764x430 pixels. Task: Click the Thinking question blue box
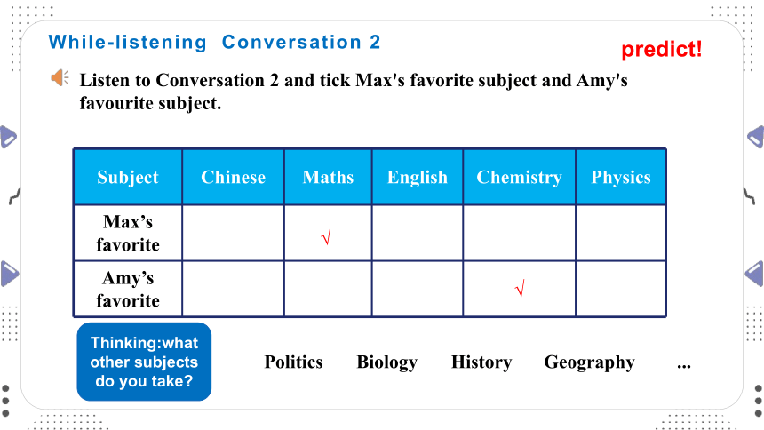(144, 362)
